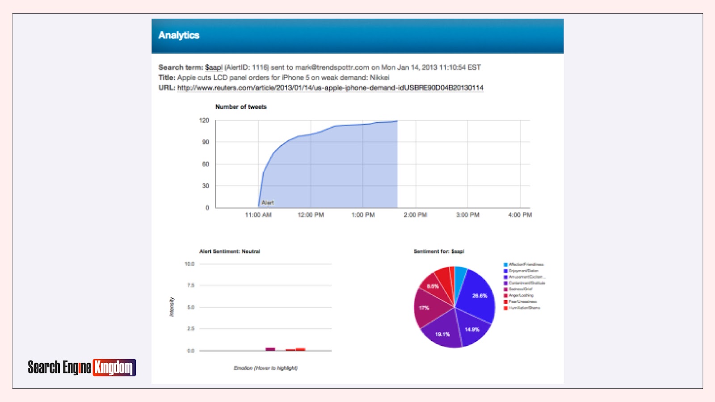Click the 5.0 intensity axis value
This screenshot has height=402, width=715.
(191, 307)
